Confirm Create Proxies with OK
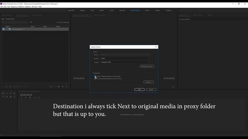Viewport: 248px width, 139px height. pos(139,90)
